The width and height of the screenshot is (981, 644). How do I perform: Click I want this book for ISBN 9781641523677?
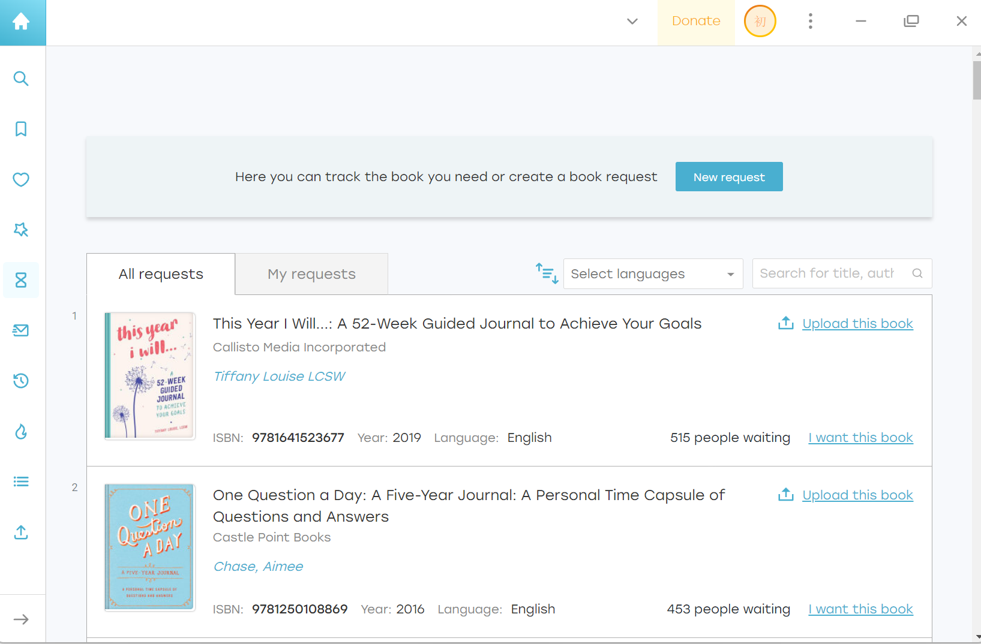pyautogui.click(x=861, y=438)
